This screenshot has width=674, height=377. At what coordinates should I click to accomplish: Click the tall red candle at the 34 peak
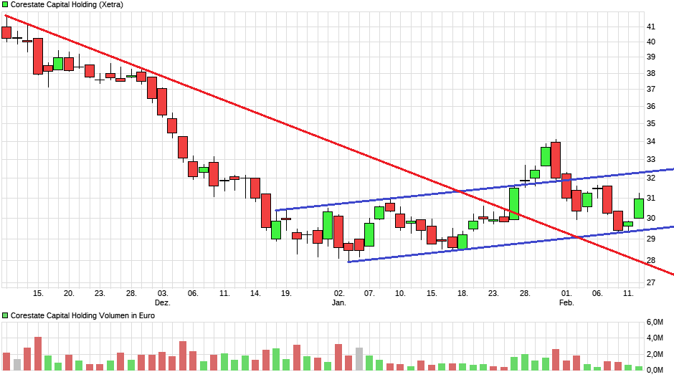(x=556, y=160)
